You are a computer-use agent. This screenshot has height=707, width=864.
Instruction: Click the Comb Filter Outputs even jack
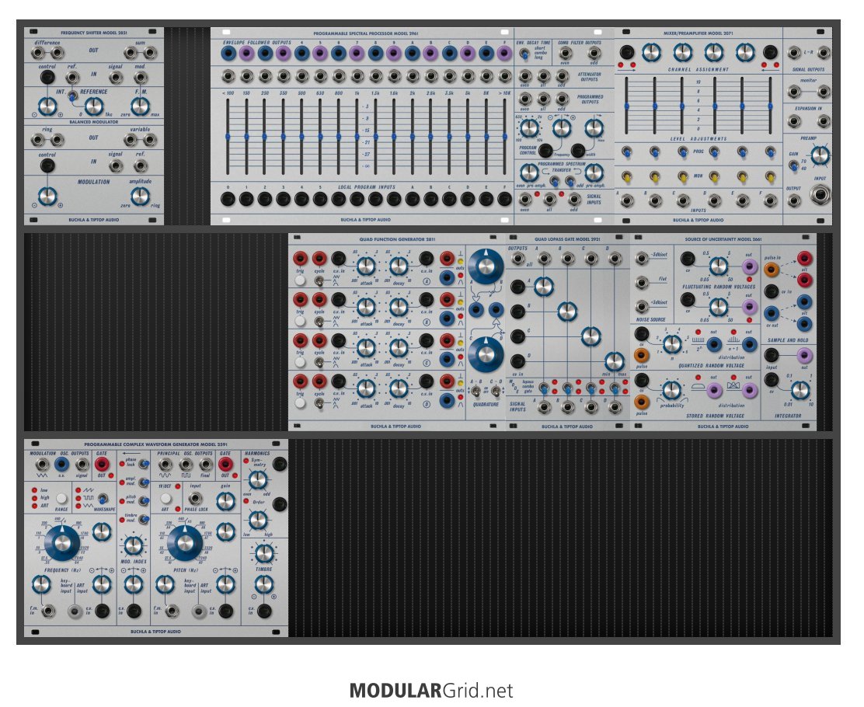(x=565, y=54)
